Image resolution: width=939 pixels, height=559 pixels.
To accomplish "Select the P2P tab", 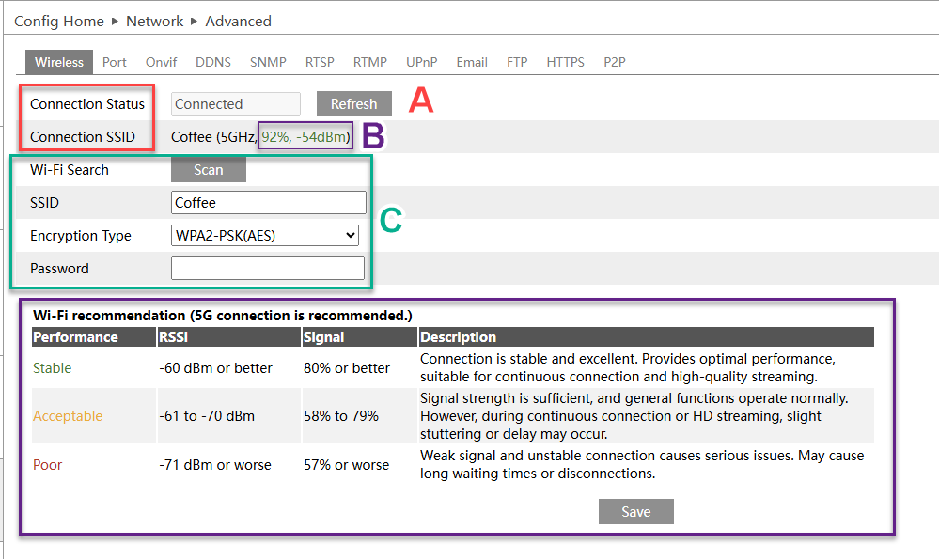I will [615, 62].
